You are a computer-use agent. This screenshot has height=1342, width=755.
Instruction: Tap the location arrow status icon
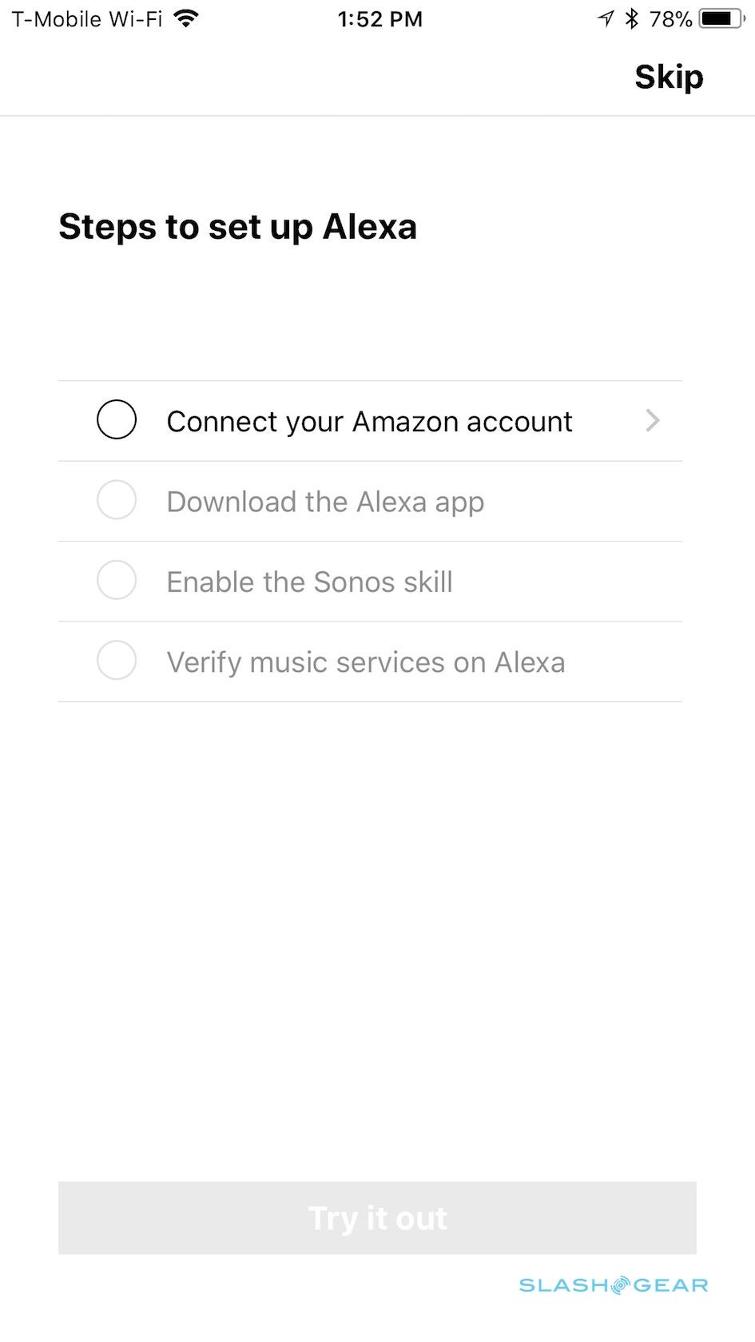(x=606, y=18)
